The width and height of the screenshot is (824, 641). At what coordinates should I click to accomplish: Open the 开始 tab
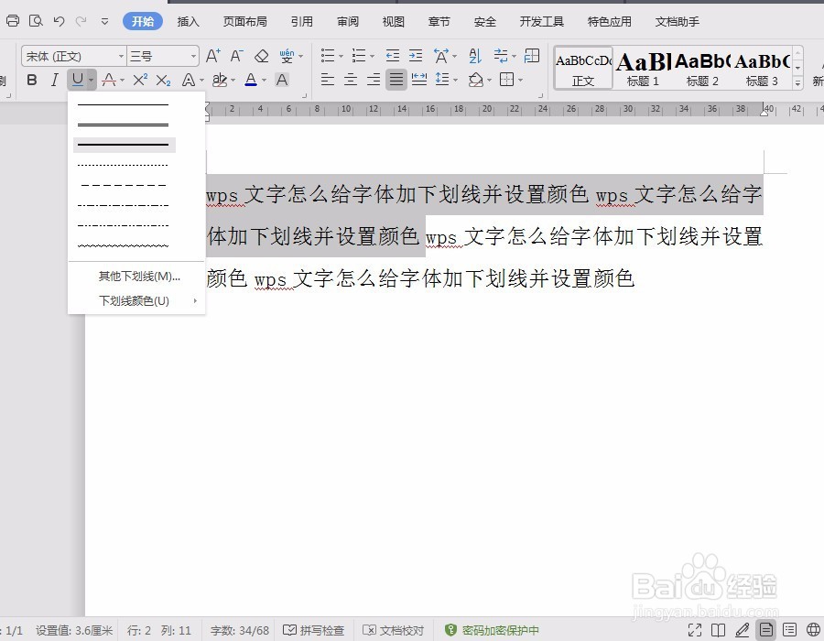[x=143, y=22]
